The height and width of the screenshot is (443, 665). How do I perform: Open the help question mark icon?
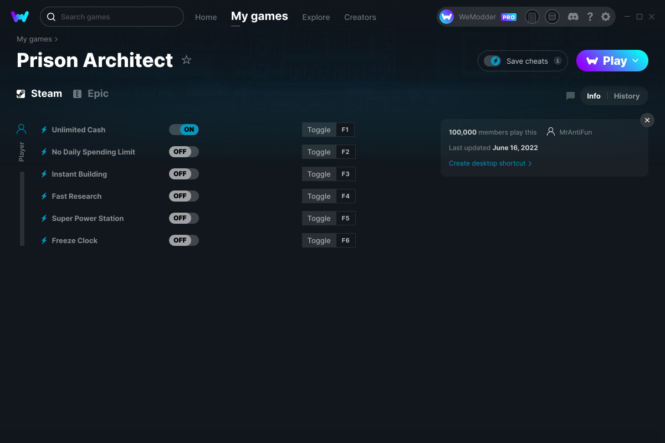point(590,17)
